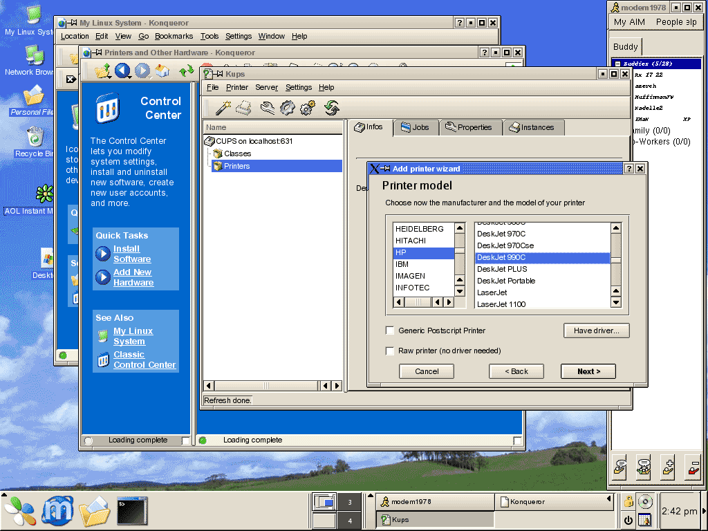The image size is (708, 531).
Task: Open the Bookmarks menu in My Linux System Konqueror
Action: [174, 36]
